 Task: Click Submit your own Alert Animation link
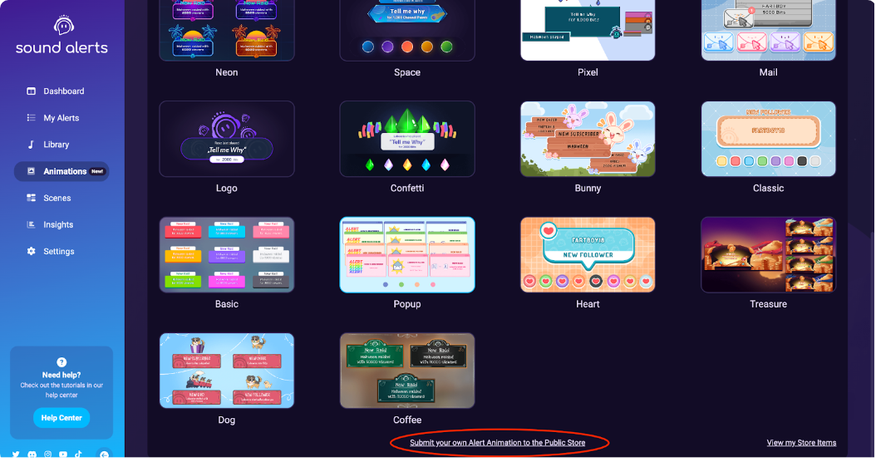497,442
